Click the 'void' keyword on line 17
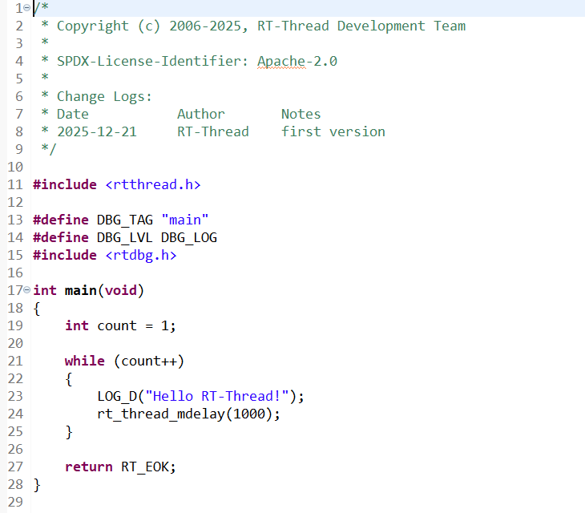 [x=121, y=290]
